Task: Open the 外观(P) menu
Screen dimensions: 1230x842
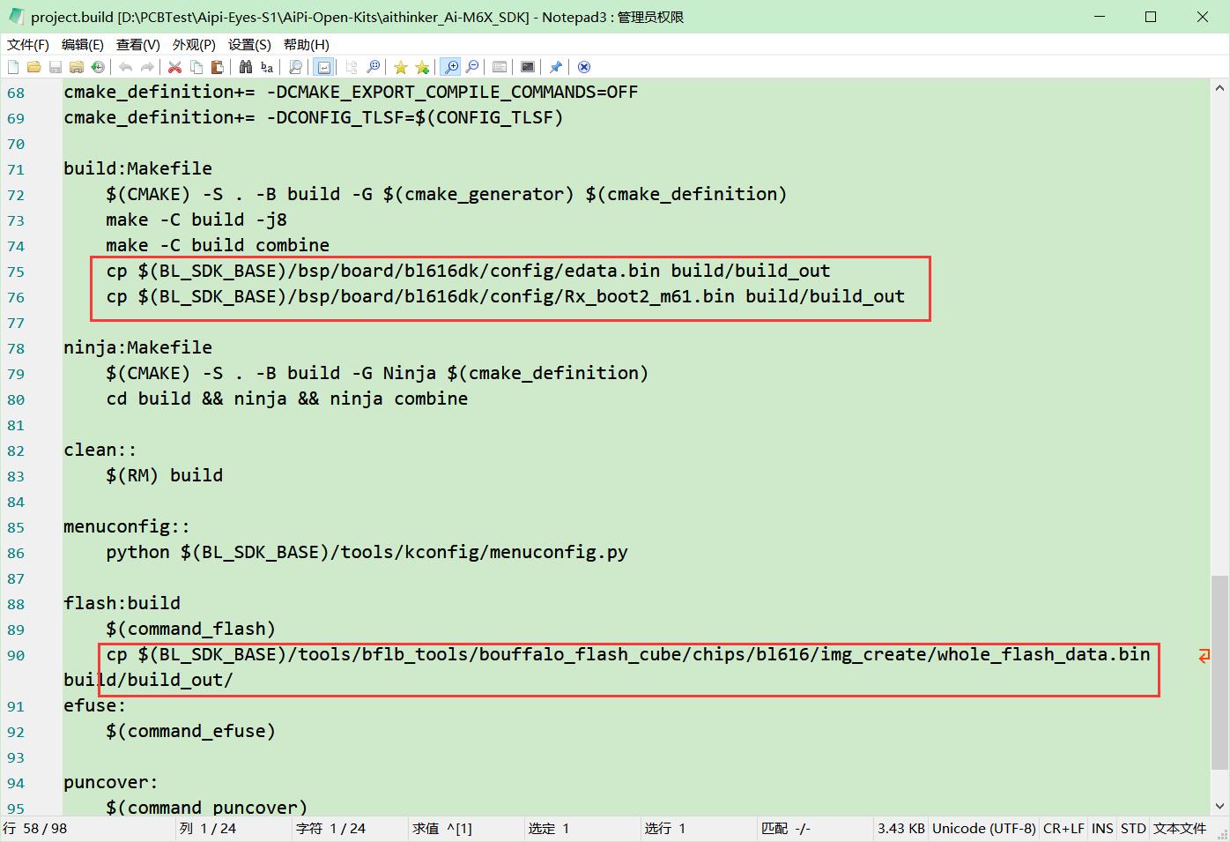Action: [x=194, y=44]
